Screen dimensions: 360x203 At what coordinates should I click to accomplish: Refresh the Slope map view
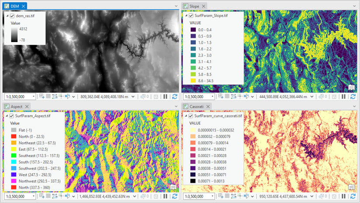tap(353, 97)
